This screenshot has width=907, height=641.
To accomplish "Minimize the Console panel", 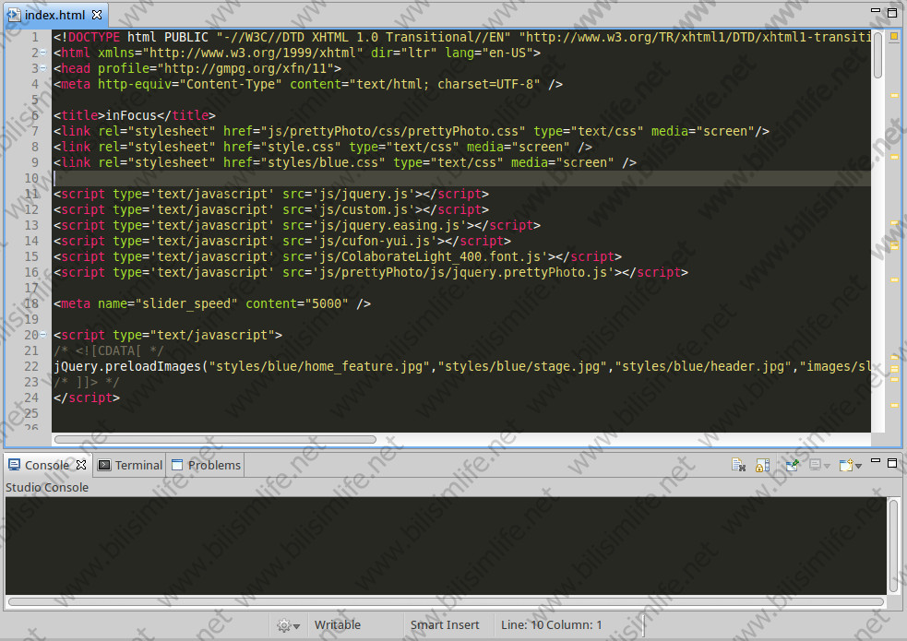I will pos(876,464).
